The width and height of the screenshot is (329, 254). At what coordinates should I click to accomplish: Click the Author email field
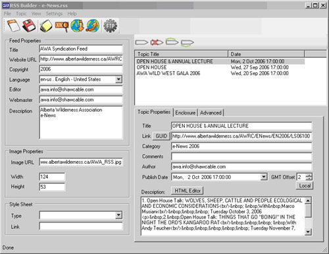click(241, 166)
